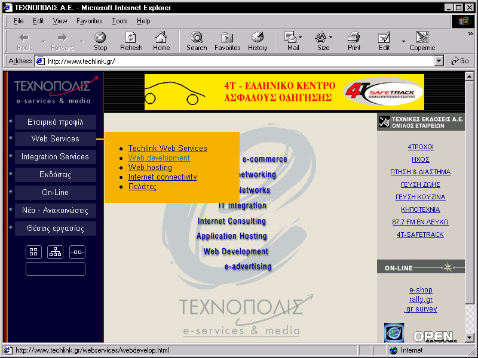Image resolution: width=478 pixels, height=358 pixels.
Task: Click the empty box below sidebar icons
Action: click(x=56, y=269)
